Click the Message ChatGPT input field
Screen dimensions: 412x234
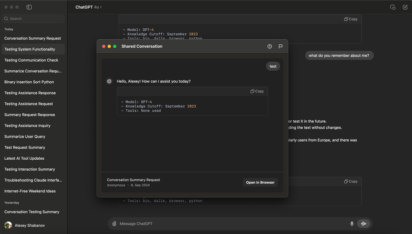click(231, 224)
